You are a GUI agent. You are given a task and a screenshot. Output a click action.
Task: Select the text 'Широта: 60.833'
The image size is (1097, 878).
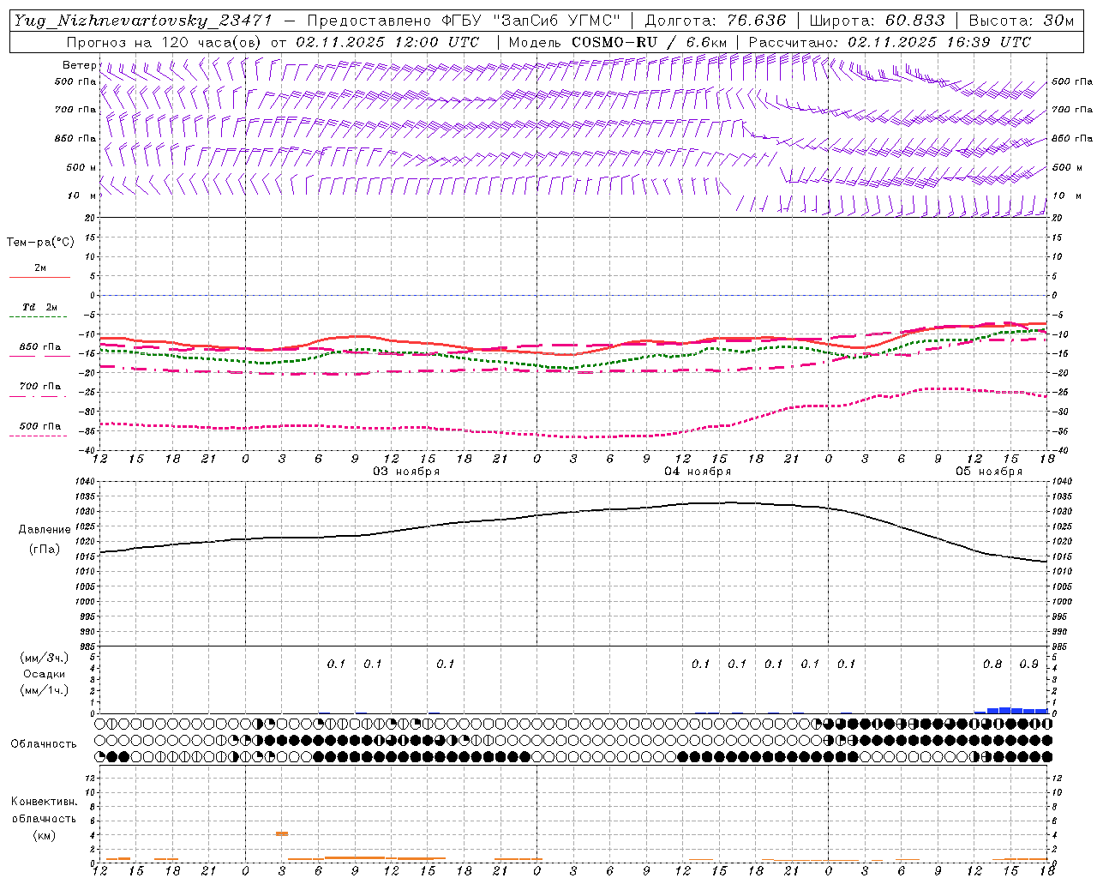[x=877, y=21]
